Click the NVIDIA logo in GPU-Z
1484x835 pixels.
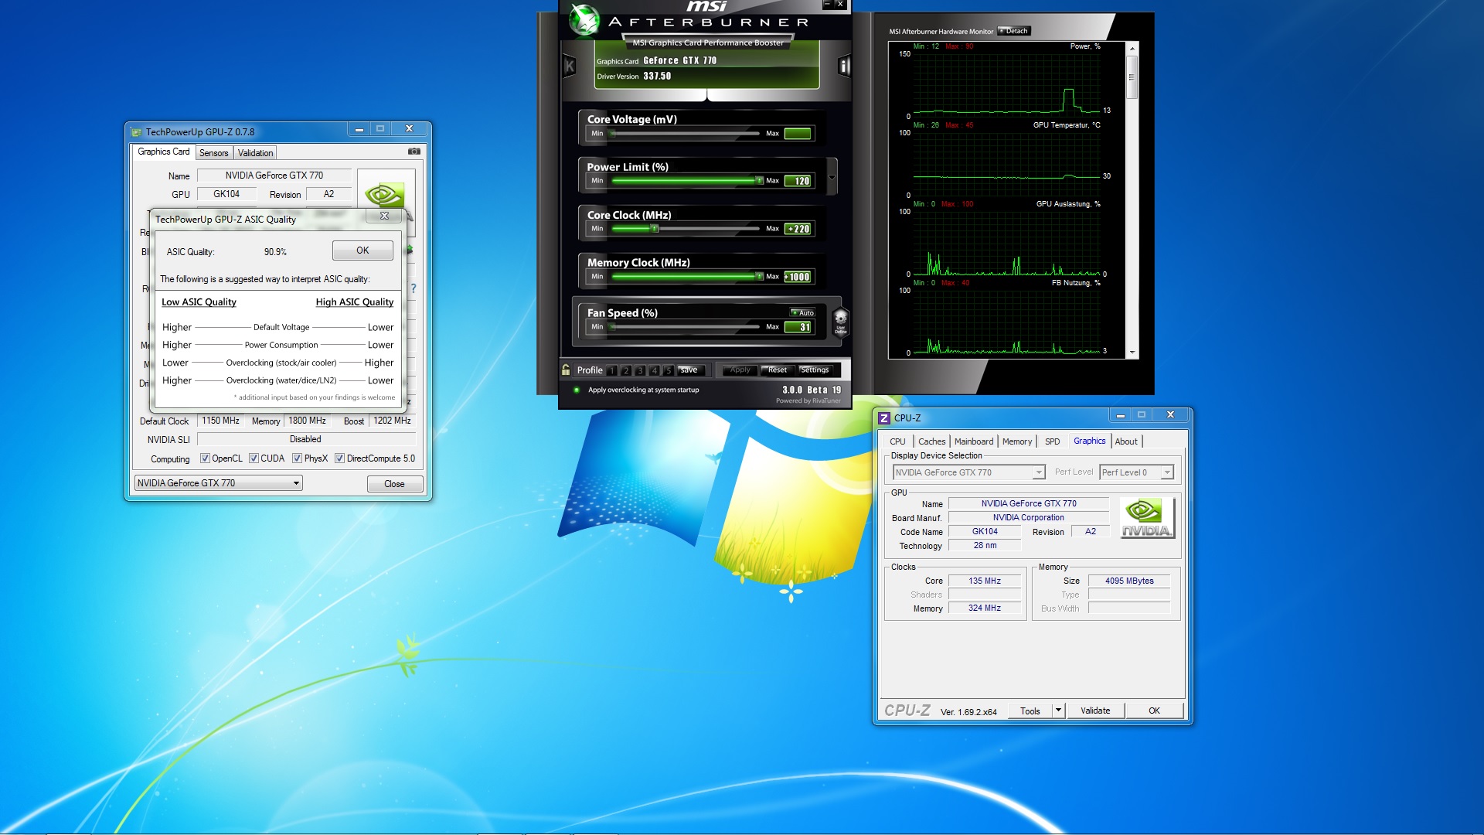tap(384, 193)
